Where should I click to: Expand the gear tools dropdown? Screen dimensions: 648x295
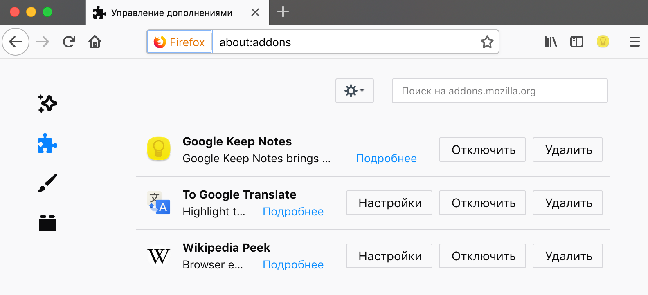pyautogui.click(x=354, y=91)
